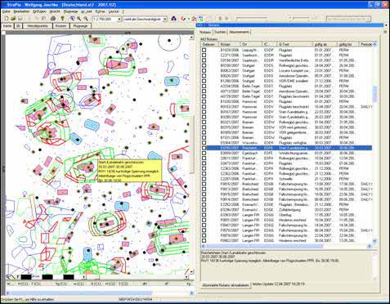Click the New document toolbar icon
This screenshot has height=304, width=390.
7,19
